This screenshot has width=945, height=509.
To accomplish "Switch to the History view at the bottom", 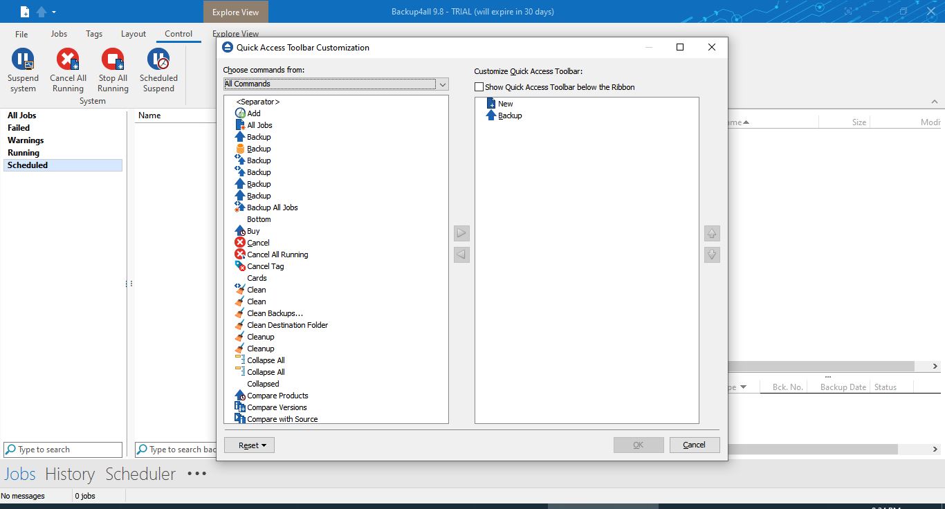I will point(70,474).
